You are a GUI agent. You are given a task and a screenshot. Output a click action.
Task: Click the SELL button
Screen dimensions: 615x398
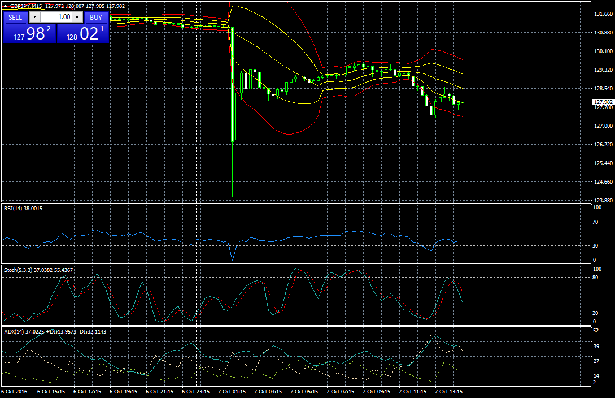15,17
